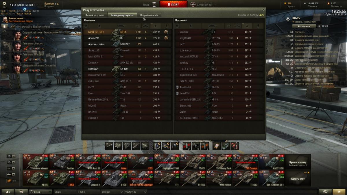Expand the Взвод channel dropdown
This screenshot has width=347, height=195.
tap(50, 192)
